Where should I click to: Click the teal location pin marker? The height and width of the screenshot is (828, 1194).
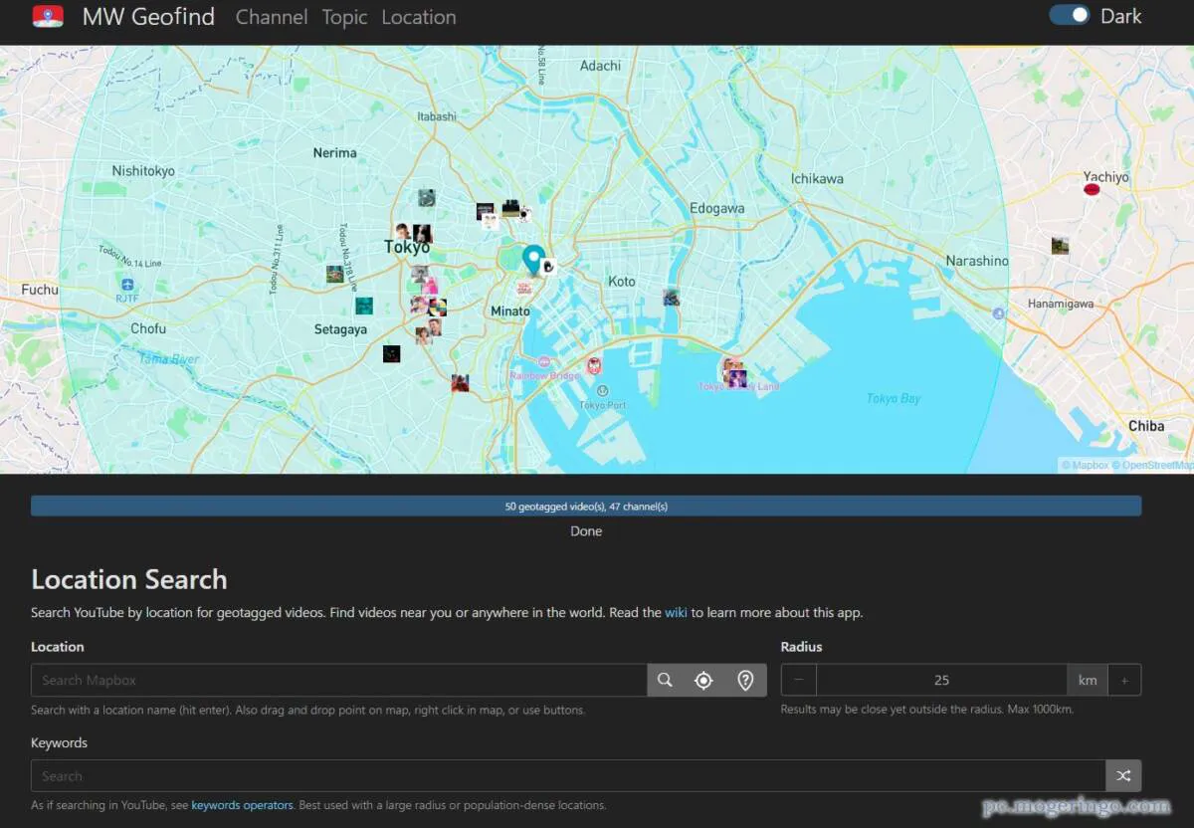(533, 260)
